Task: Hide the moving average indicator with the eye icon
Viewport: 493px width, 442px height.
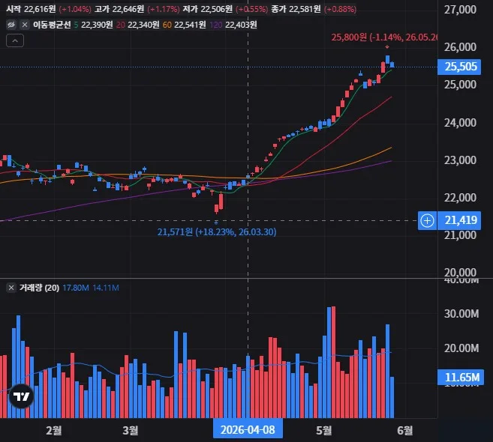Action: pos(11,25)
